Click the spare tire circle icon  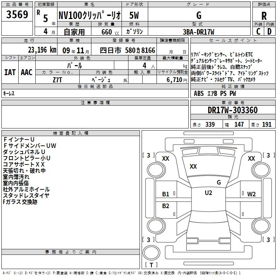pos(151,253)
